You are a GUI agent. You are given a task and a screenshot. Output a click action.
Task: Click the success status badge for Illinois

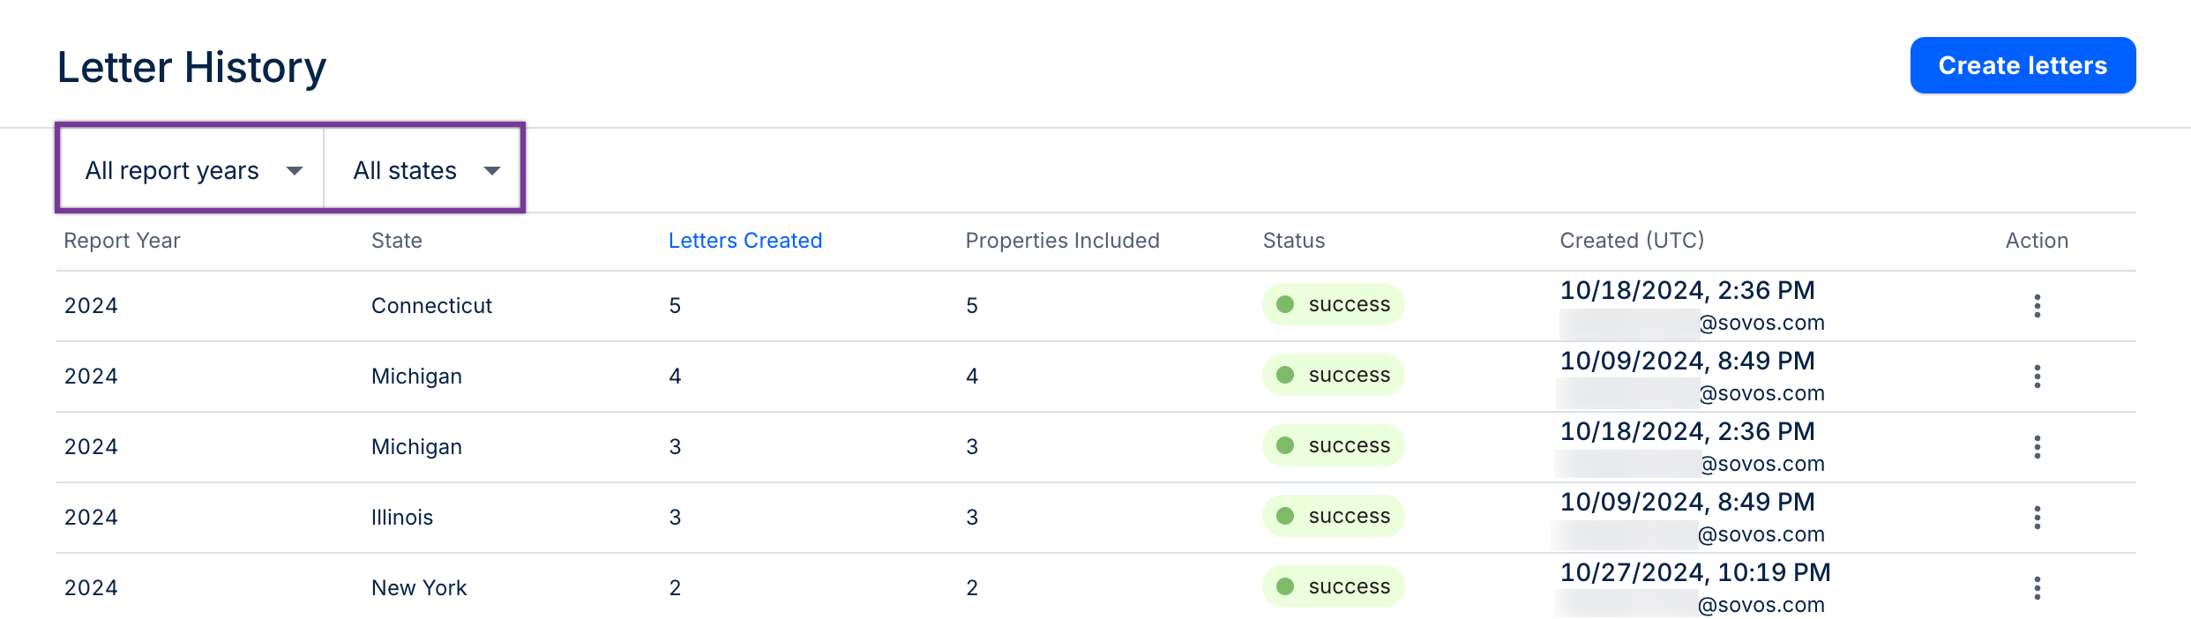click(x=1333, y=516)
